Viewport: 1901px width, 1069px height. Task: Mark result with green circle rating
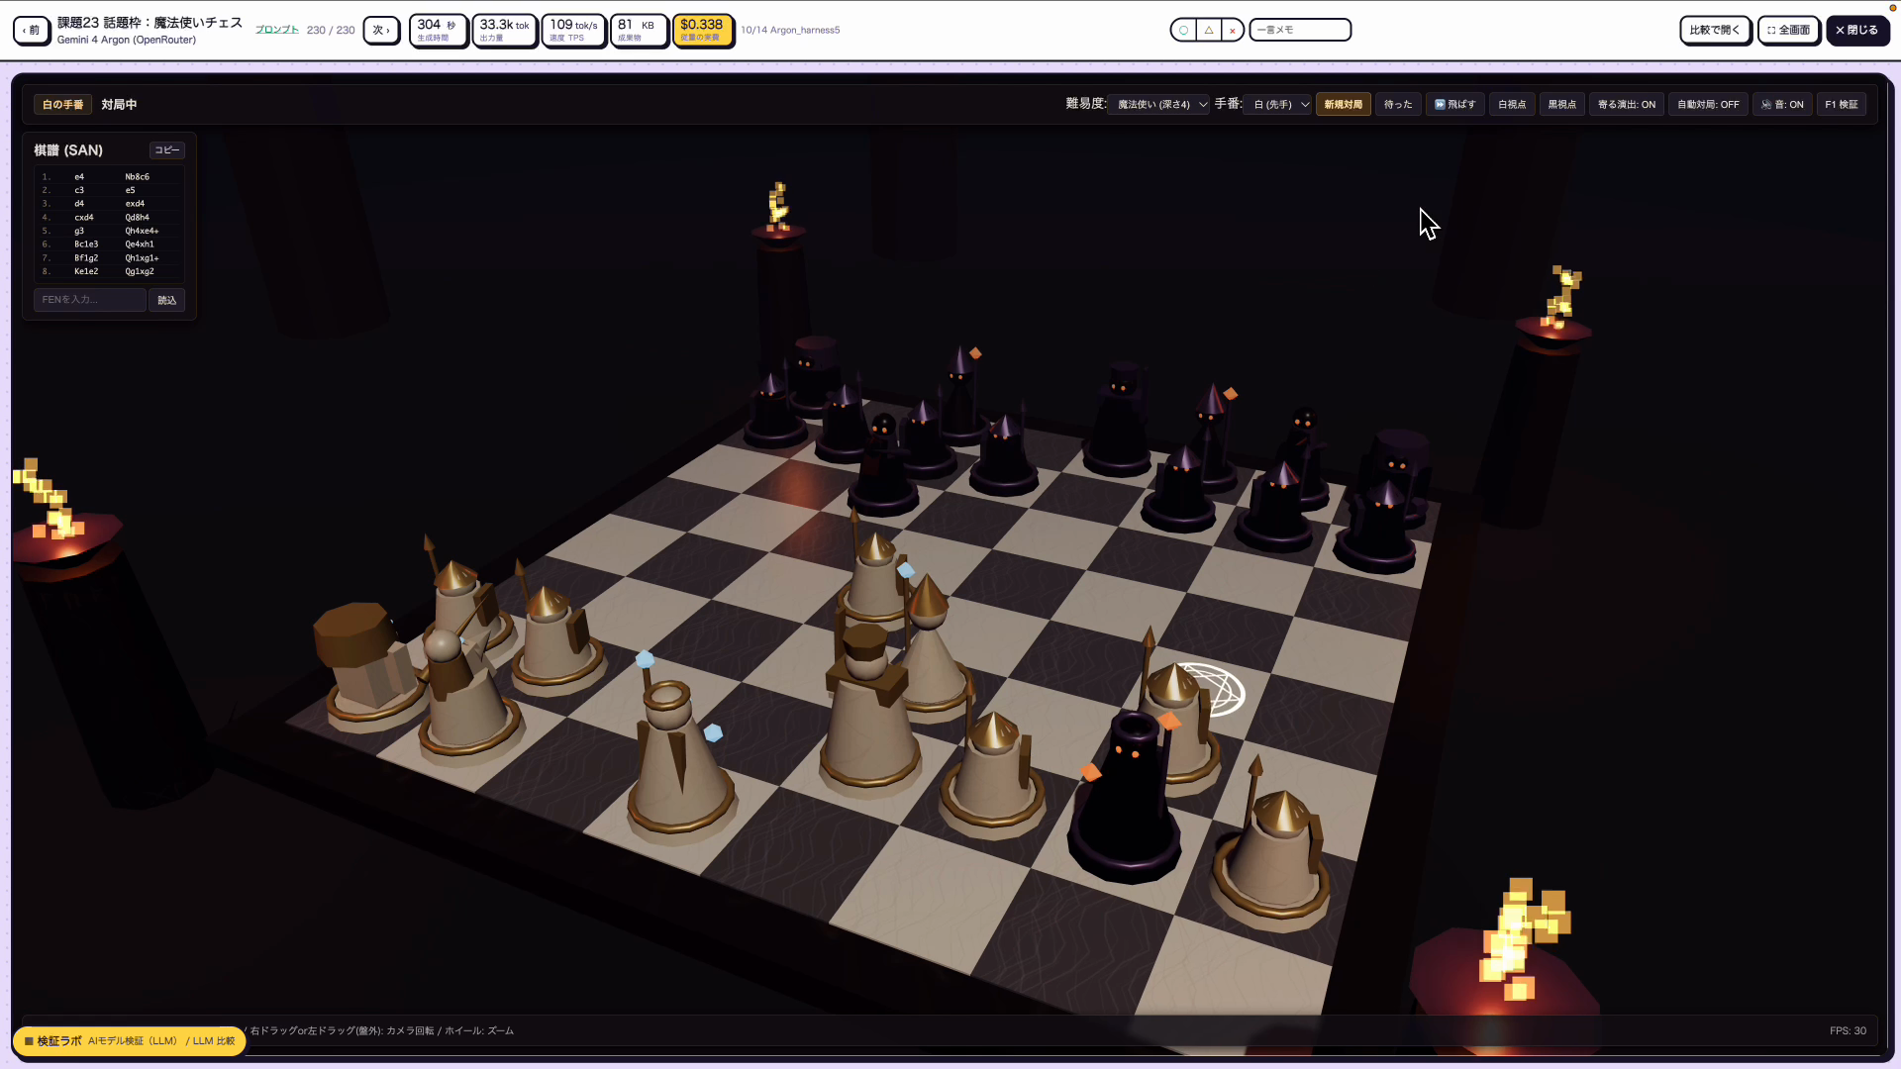(x=1183, y=30)
